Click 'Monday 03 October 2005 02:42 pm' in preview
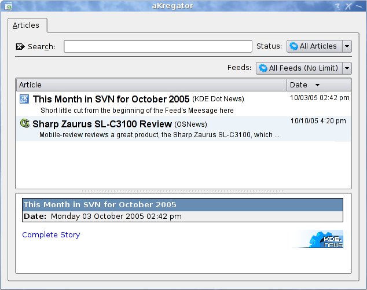 tap(116, 216)
